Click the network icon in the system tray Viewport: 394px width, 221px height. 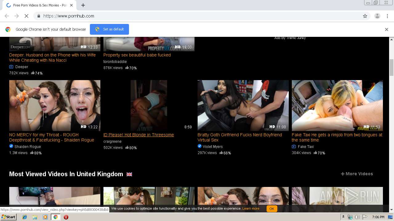pos(350,217)
